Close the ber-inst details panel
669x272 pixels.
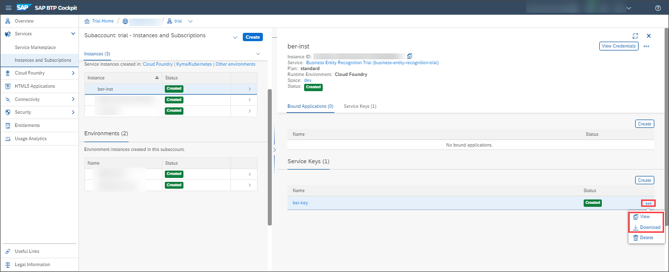[648, 36]
